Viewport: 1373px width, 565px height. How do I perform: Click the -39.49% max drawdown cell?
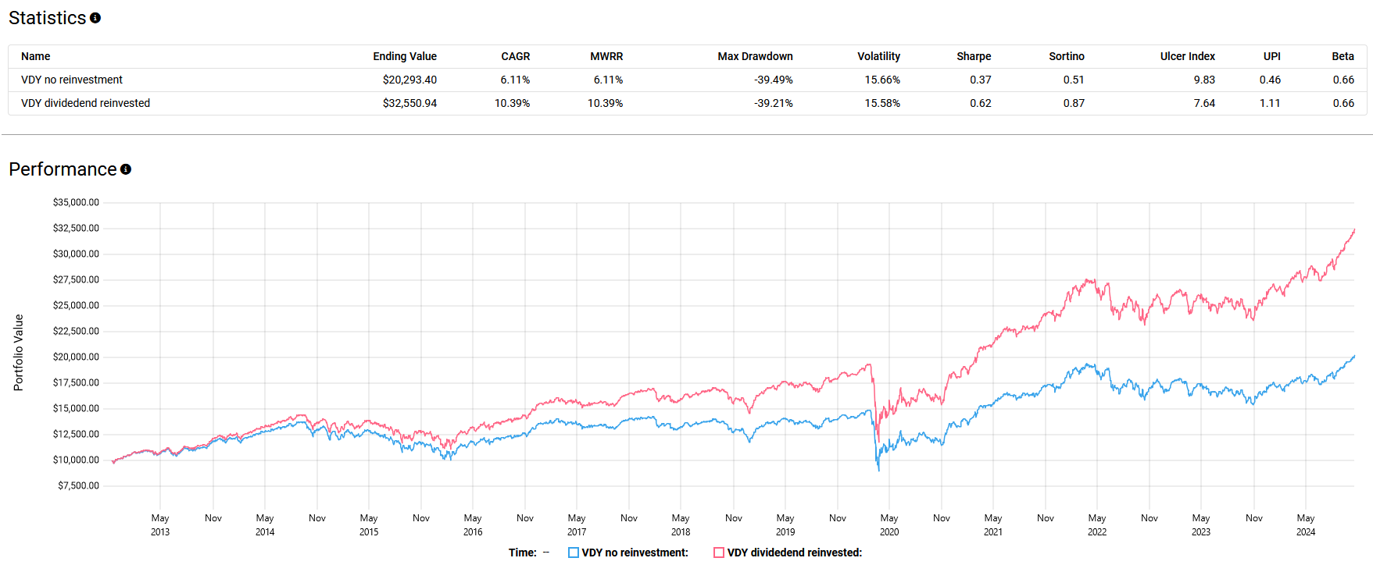pos(774,80)
